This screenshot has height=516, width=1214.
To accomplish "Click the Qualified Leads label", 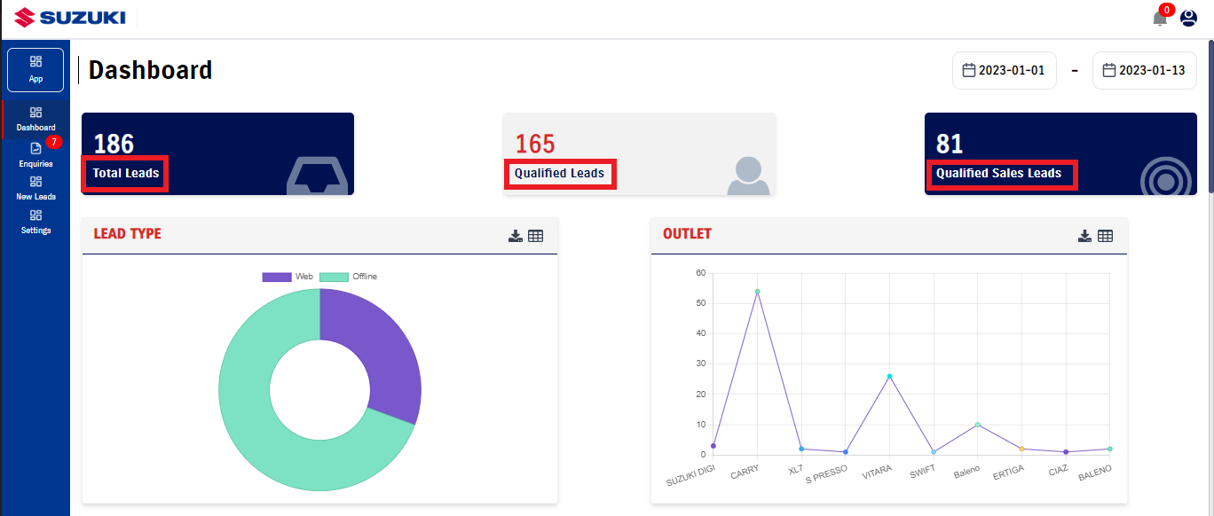I will click(559, 173).
